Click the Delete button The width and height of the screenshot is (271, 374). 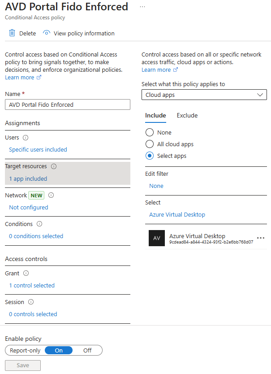(x=22, y=33)
